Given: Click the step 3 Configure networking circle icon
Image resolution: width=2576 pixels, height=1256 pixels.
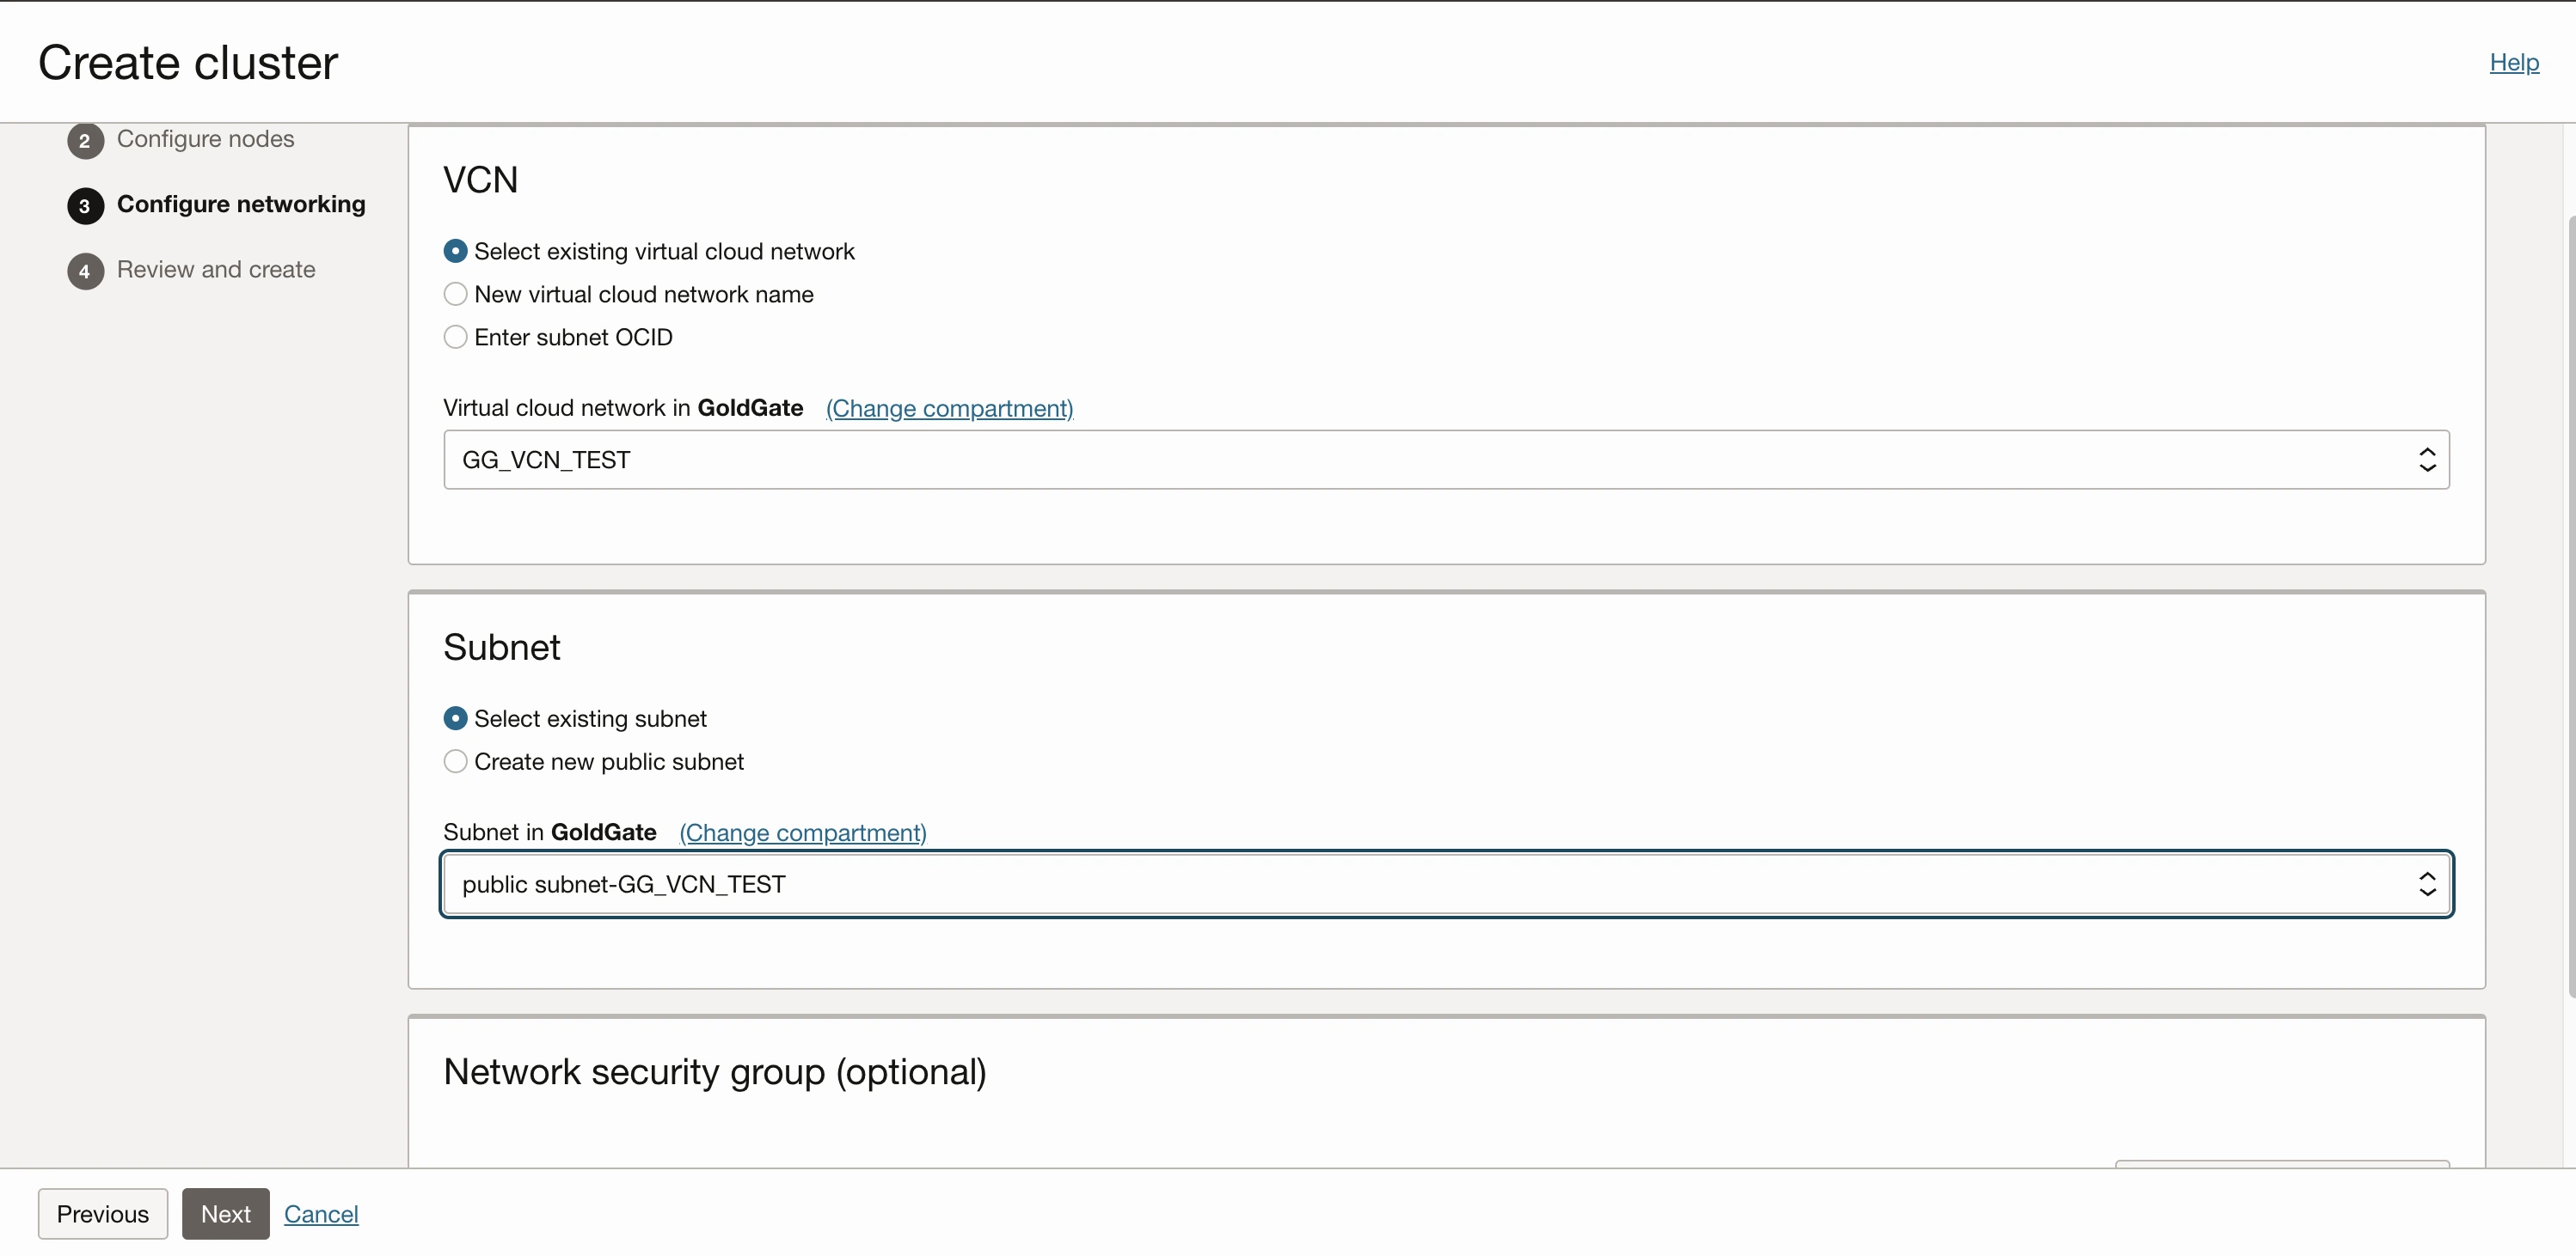Looking at the screenshot, I should coord(85,206).
